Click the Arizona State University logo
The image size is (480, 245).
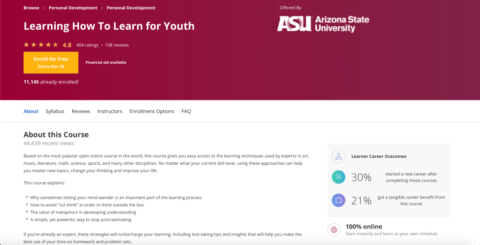[x=323, y=24]
